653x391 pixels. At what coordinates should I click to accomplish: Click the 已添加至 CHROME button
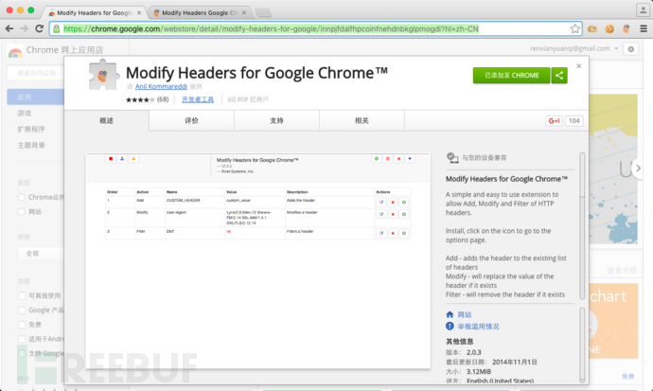tap(511, 76)
